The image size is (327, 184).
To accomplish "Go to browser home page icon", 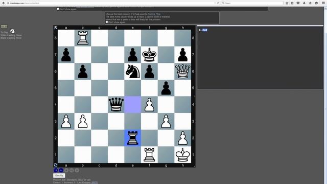I will [x=310, y=3].
